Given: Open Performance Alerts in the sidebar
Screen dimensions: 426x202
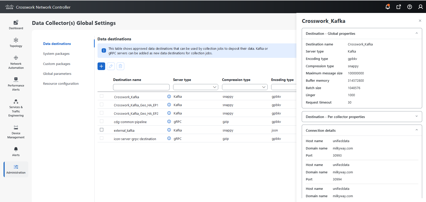Looking at the screenshot, I should 16,84.
